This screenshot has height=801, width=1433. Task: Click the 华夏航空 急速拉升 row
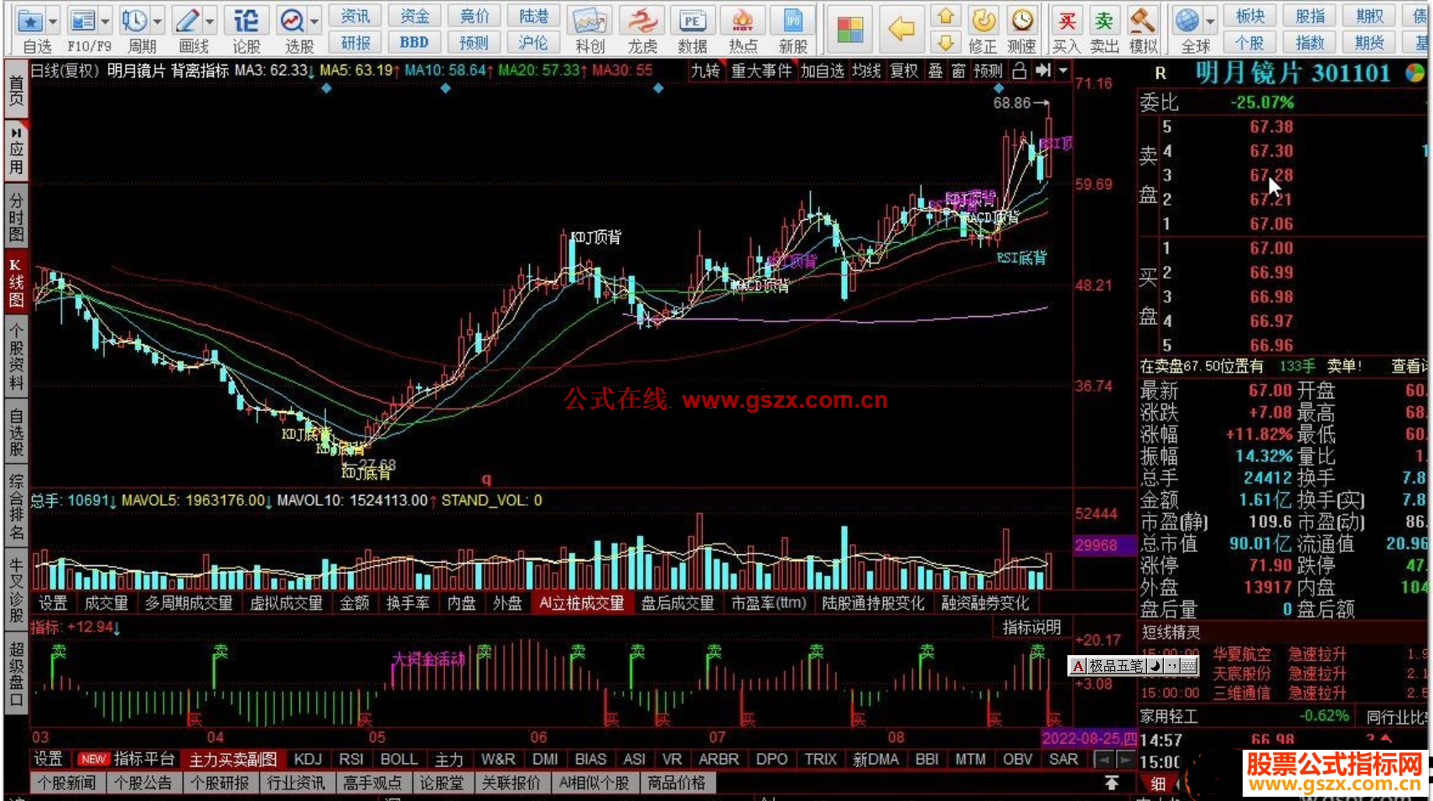pyautogui.click(x=1283, y=654)
